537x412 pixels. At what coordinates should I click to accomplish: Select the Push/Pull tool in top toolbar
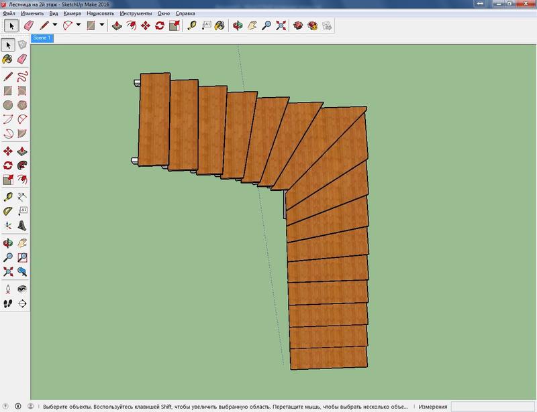coord(117,25)
